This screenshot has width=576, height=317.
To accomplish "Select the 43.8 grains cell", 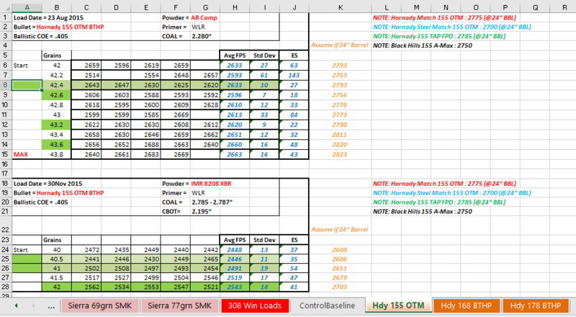I will click(x=57, y=154).
